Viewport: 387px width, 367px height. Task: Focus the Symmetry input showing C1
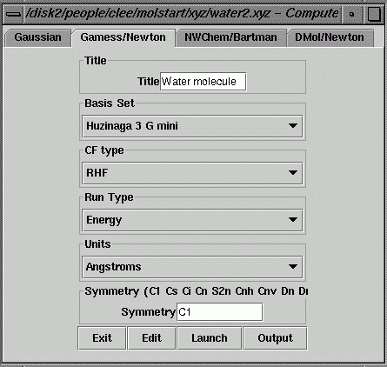point(220,312)
